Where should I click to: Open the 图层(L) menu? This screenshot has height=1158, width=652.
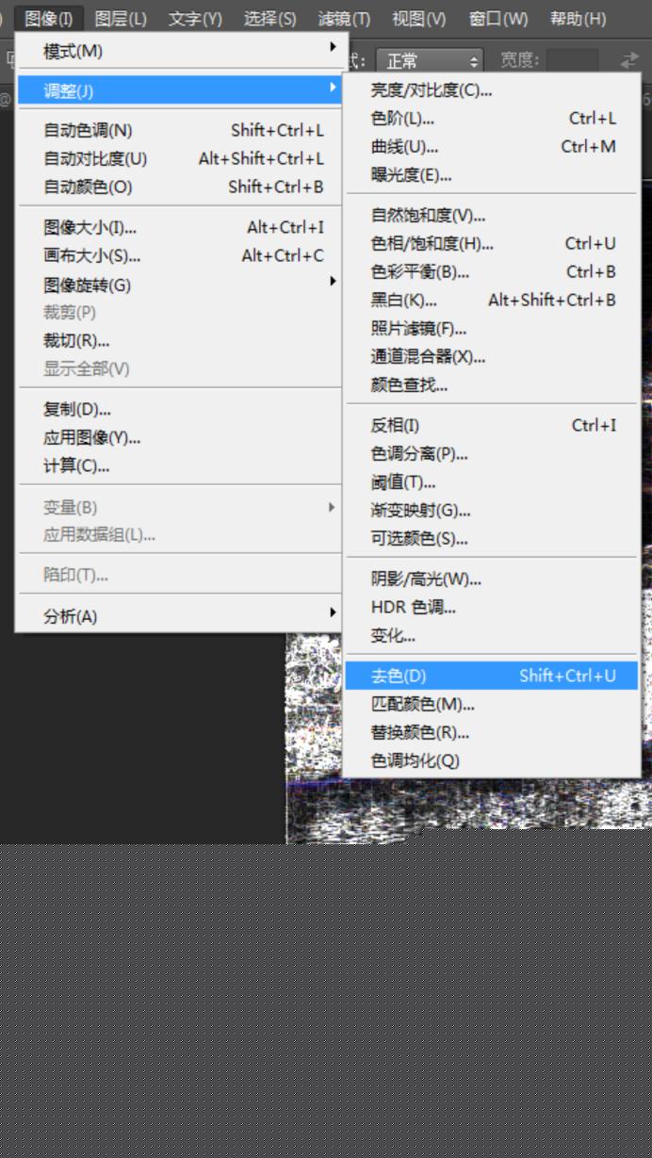point(121,18)
